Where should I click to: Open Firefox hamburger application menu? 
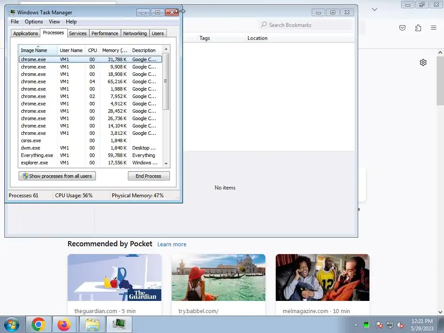tap(434, 28)
